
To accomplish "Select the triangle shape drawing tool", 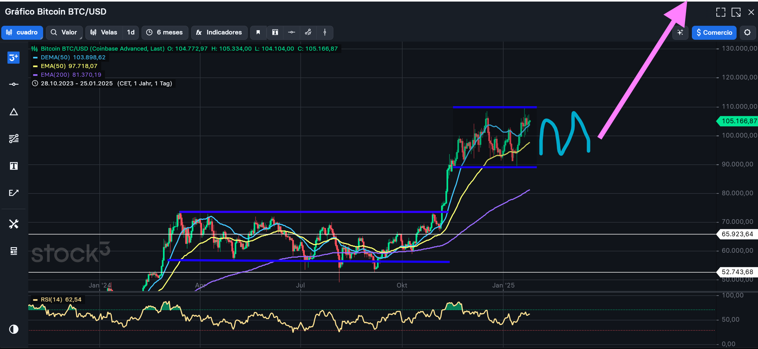I will click(x=14, y=112).
